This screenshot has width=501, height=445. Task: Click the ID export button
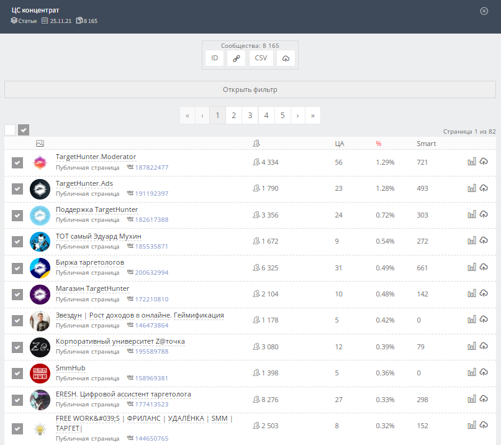(x=214, y=58)
